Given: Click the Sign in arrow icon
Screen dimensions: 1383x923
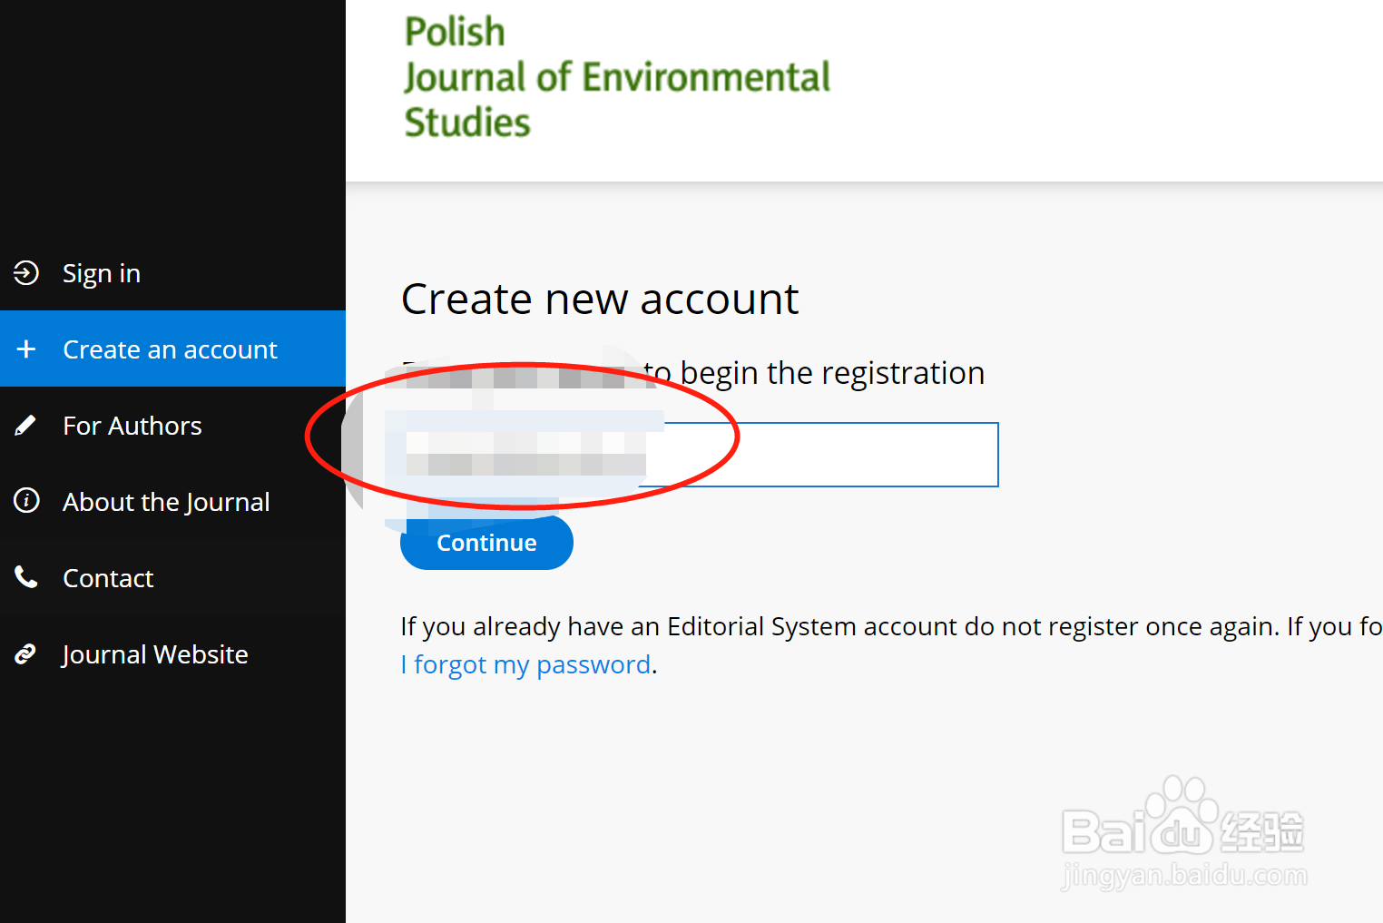Looking at the screenshot, I should [x=26, y=272].
